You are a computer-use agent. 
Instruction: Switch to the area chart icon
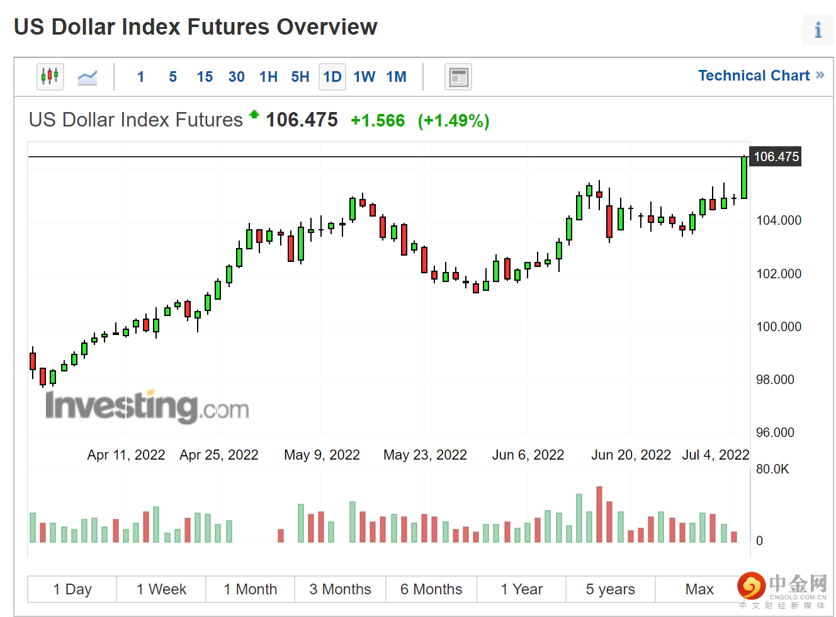click(x=88, y=77)
